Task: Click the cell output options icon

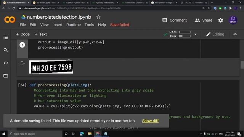Action: [22, 64]
